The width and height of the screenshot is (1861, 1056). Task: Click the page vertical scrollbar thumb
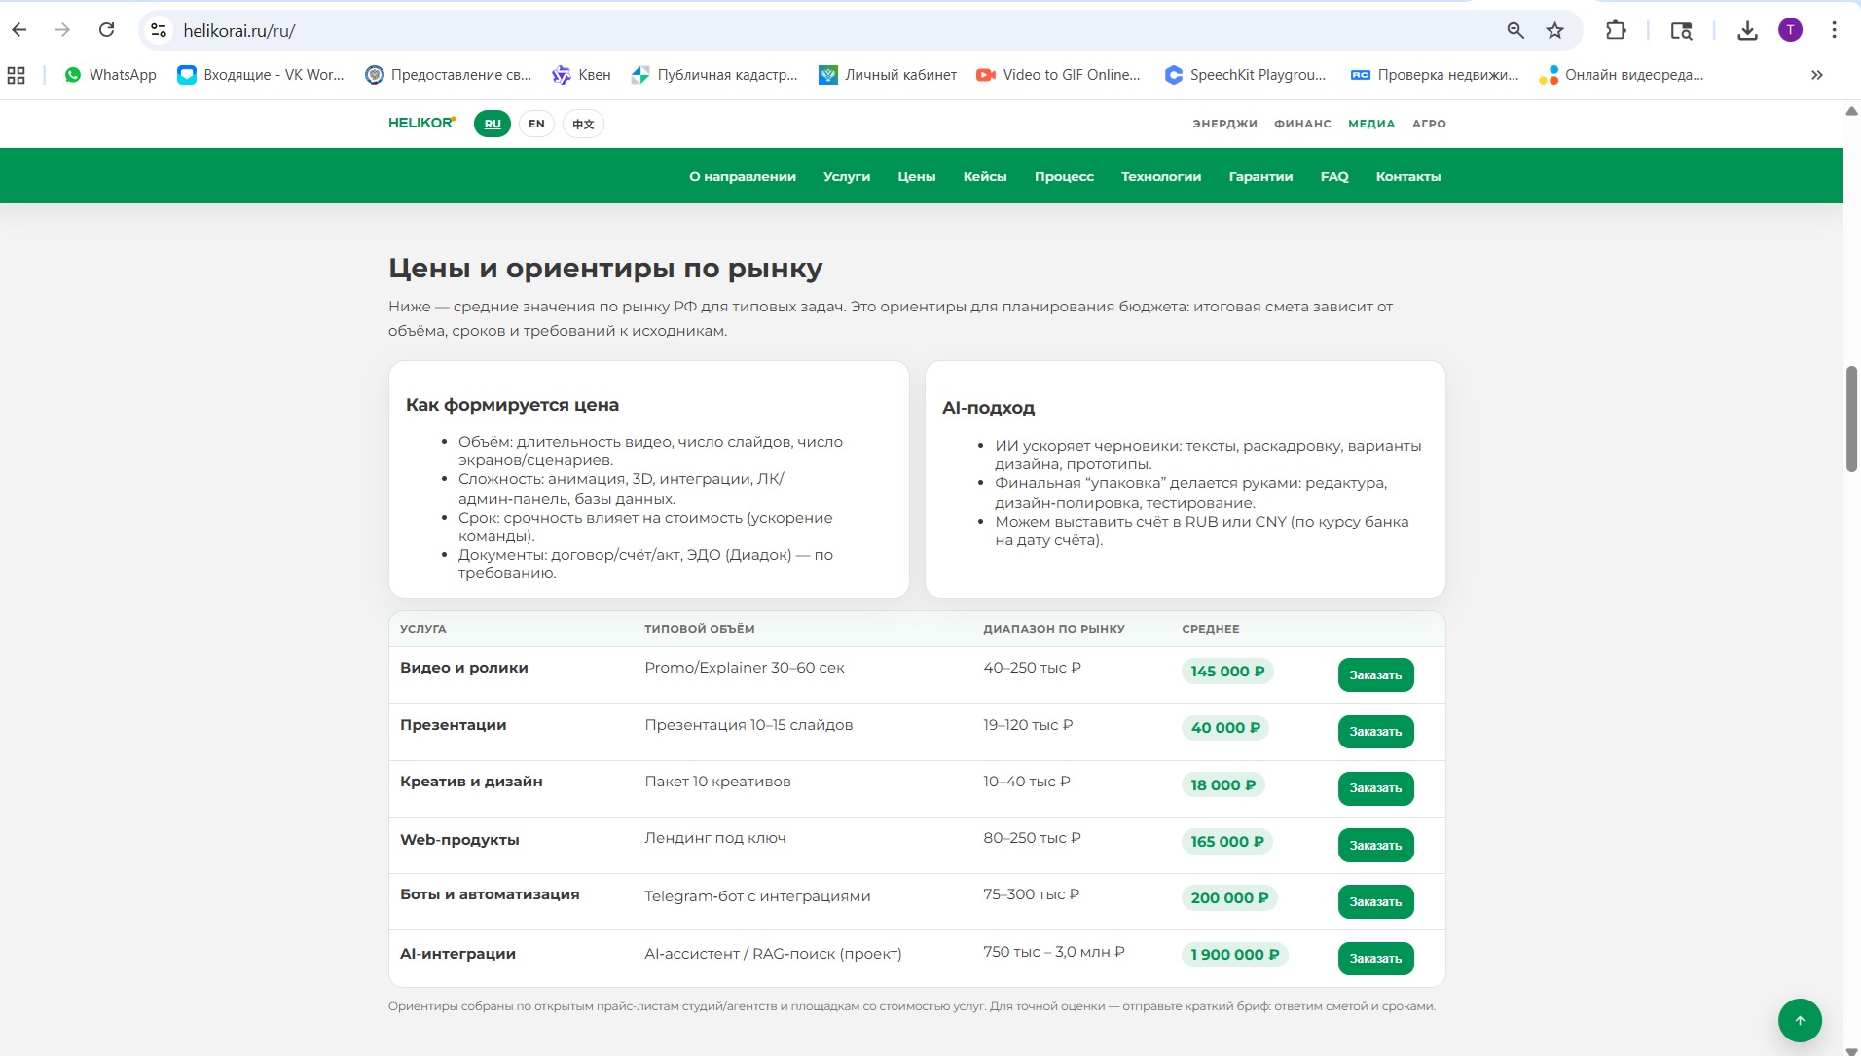1851,419
